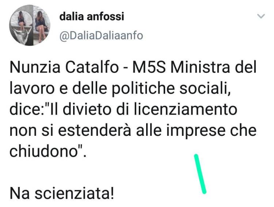274x207 pixels.
Task: Click the word 'licenziamento' in the quote
Action: [185, 110]
